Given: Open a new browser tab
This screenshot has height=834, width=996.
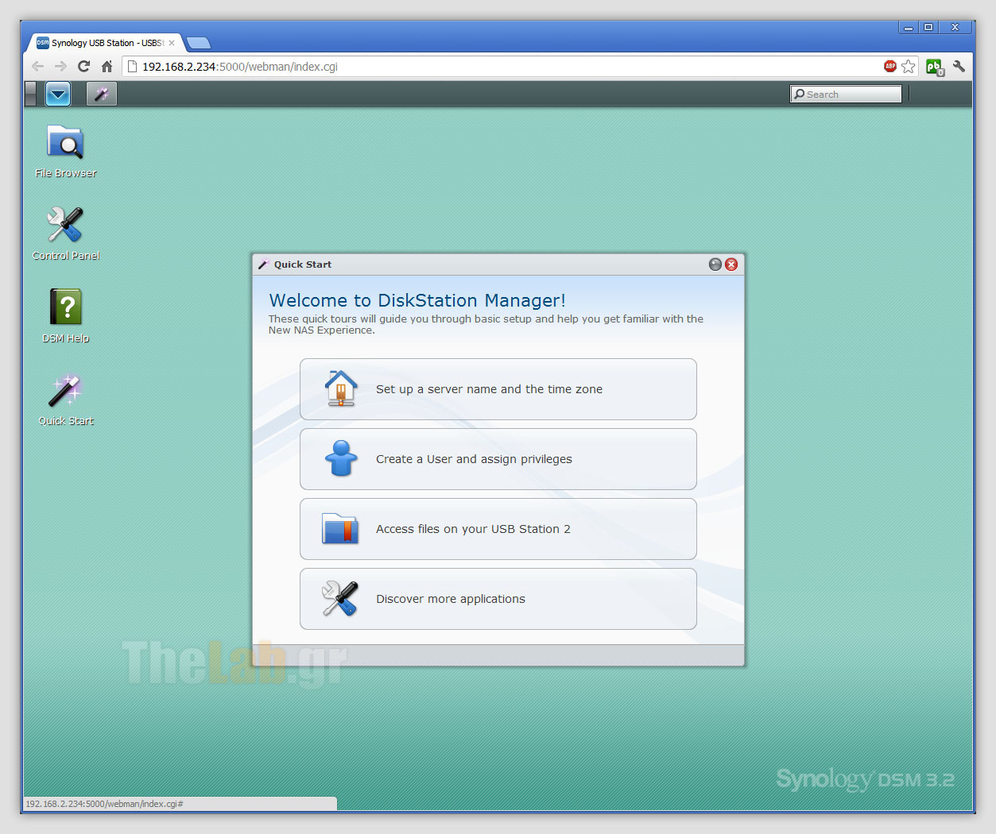Looking at the screenshot, I should pyautogui.click(x=199, y=43).
